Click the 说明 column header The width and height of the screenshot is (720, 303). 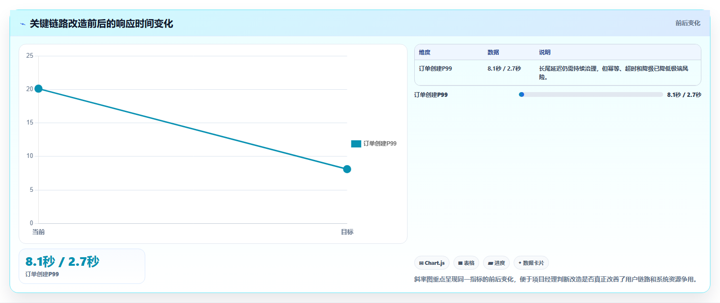[x=545, y=52]
